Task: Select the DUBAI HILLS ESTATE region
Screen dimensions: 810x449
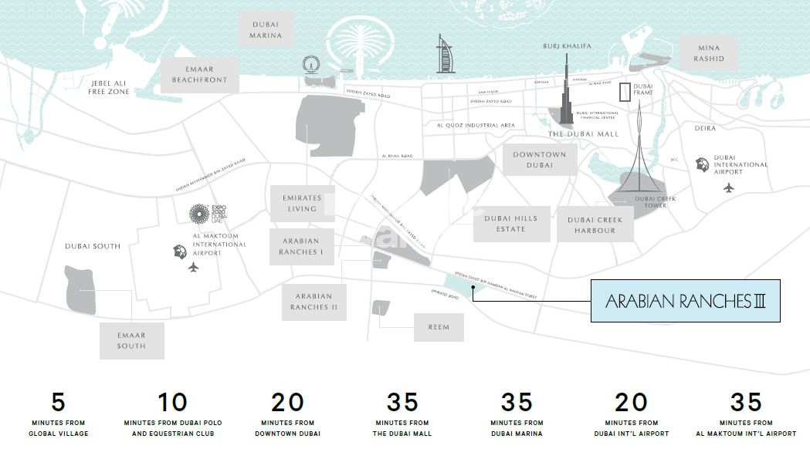Action: click(x=511, y=224)
